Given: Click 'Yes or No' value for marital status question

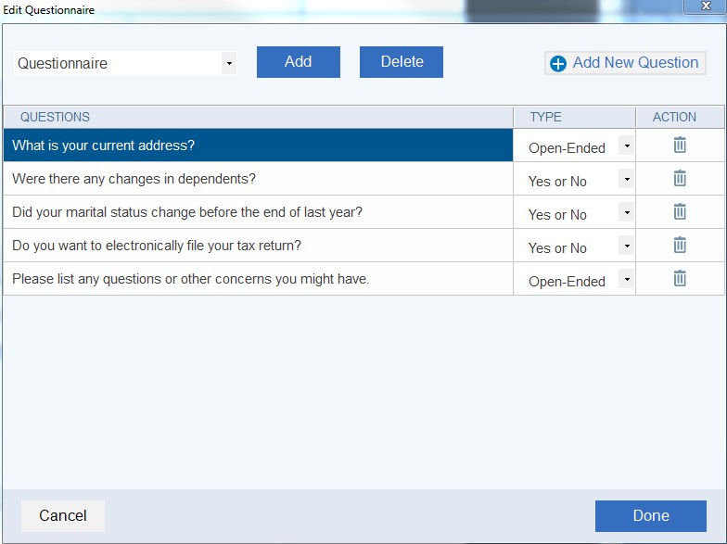Looking at the screenshot, I should click(x=557, y=215).
